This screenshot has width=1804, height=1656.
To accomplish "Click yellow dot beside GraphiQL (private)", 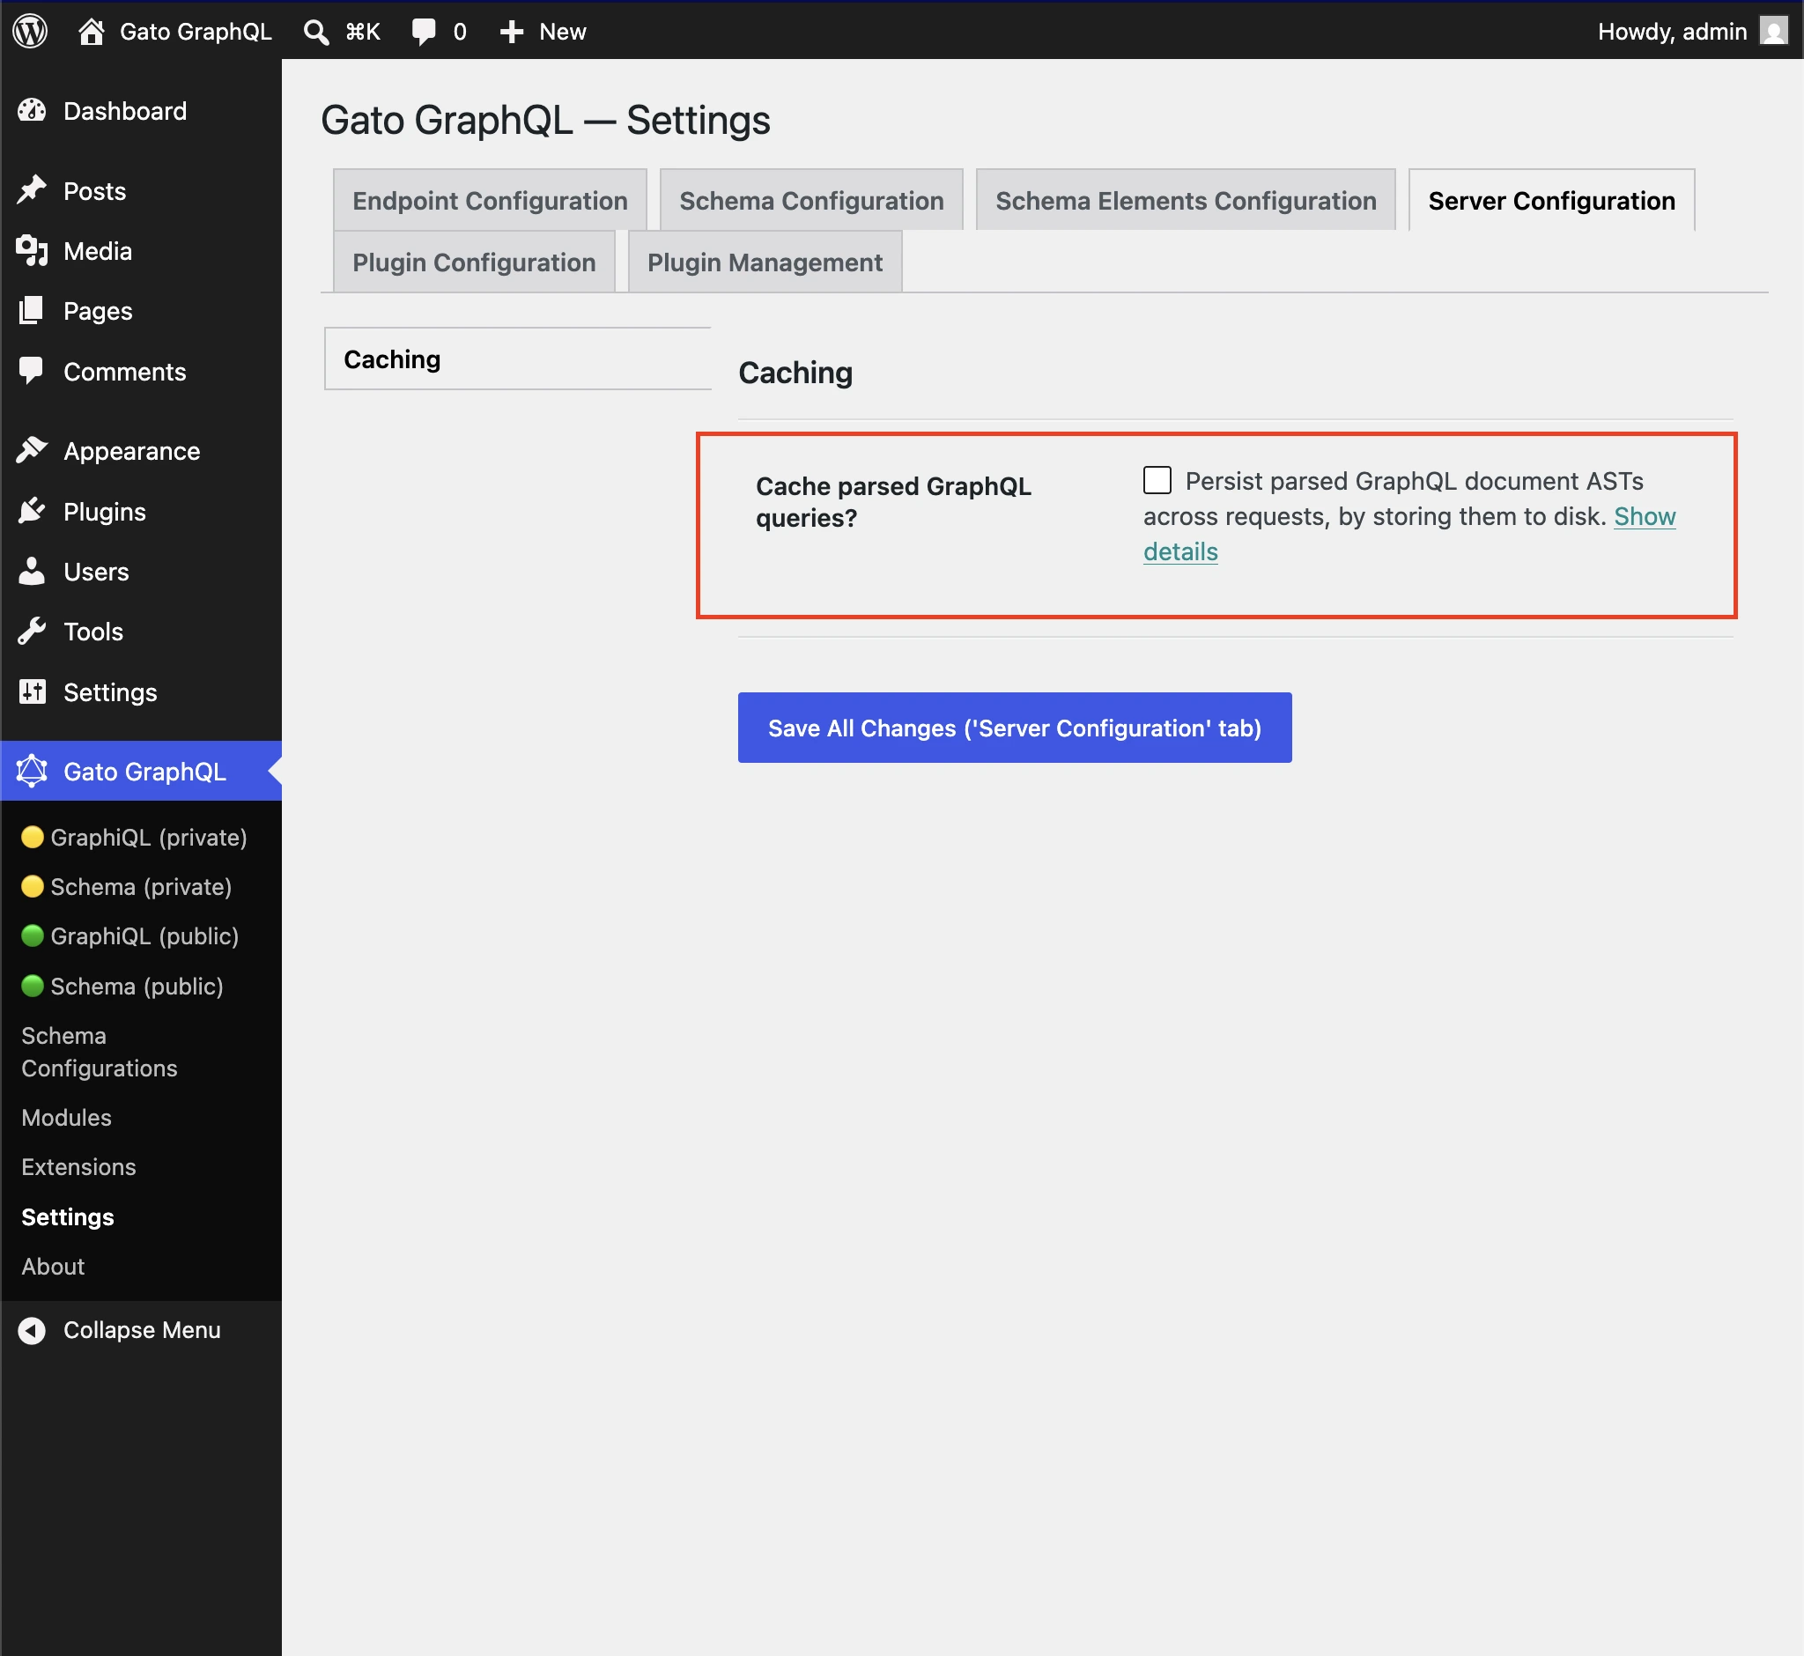I will [x=33, y=837].
